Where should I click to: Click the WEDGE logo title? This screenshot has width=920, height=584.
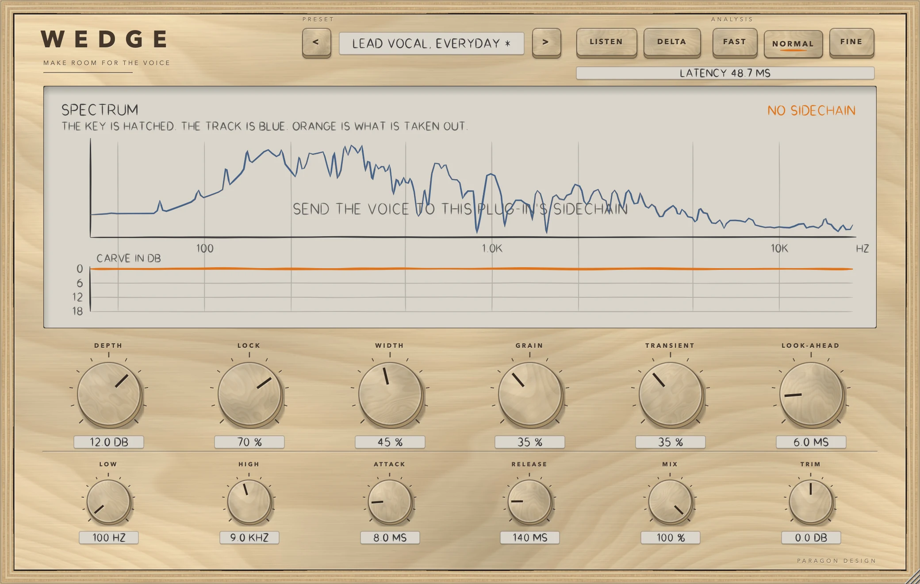point(104,39)
